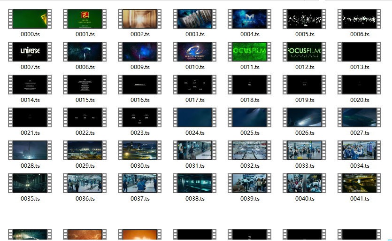The width and height of the screenshot is (392, 241).
Task: Select the 0033.ts crowd thumbnail
Action: (305, 150)
